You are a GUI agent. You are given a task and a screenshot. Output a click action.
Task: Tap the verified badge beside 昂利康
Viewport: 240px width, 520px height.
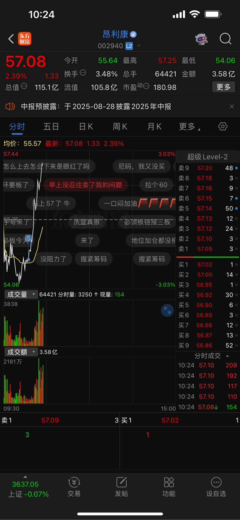point(133,34)
